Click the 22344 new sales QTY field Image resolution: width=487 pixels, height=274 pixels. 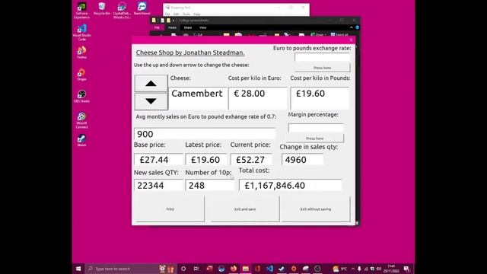point(158,185)
